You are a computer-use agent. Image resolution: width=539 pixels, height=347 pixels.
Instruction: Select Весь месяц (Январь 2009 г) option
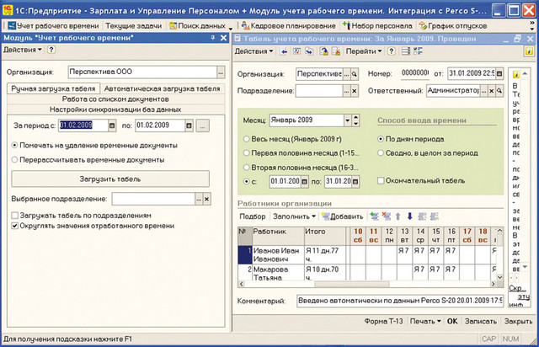(246, 139)
